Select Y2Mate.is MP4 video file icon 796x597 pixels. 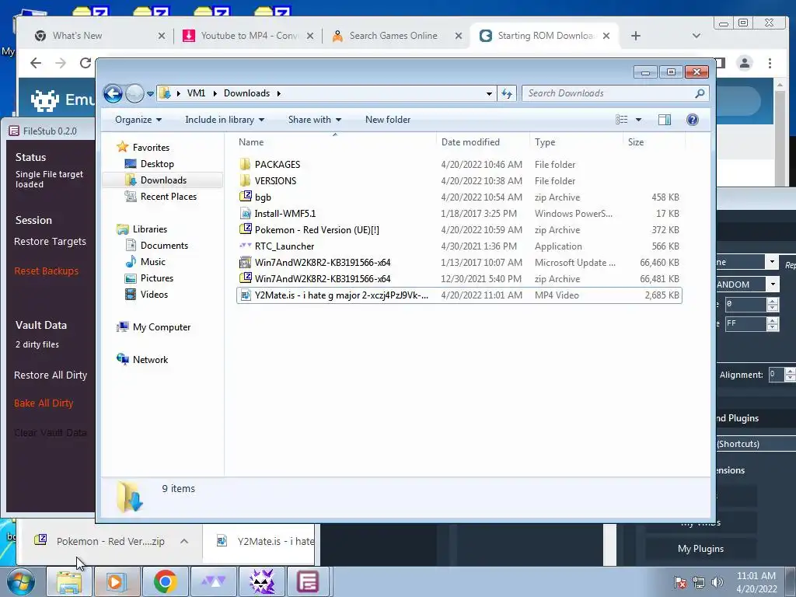tap(245, 295)
